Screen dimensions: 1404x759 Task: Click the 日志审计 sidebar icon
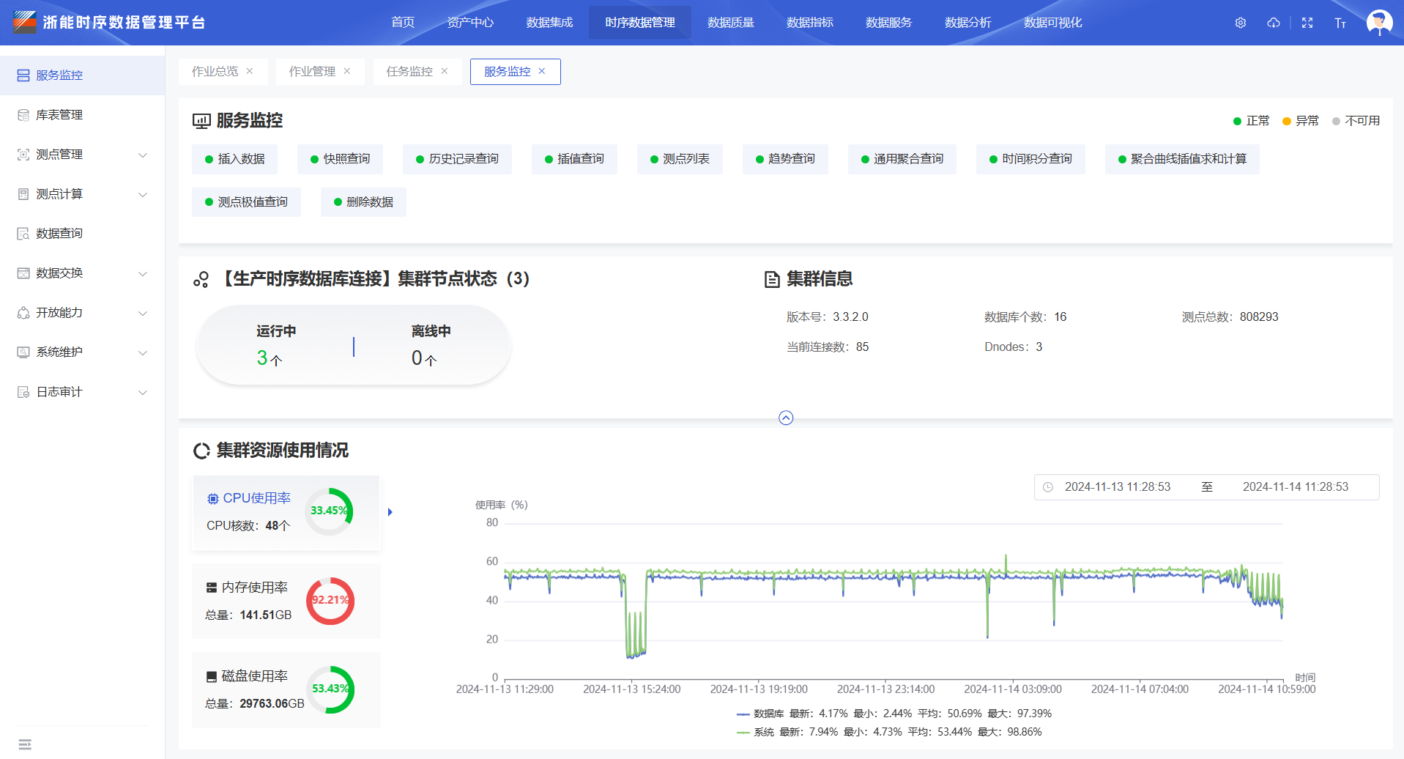(x=23, y=392)
